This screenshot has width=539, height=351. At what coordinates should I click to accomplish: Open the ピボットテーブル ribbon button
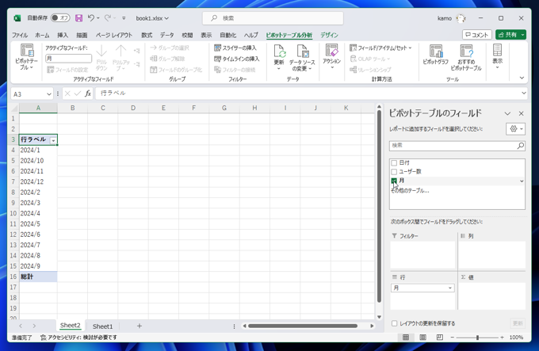point(26,57)
